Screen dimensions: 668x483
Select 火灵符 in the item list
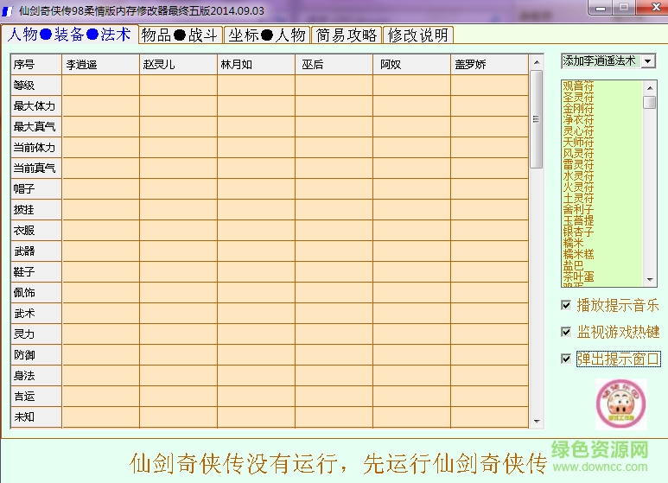[x=578, y=187]
